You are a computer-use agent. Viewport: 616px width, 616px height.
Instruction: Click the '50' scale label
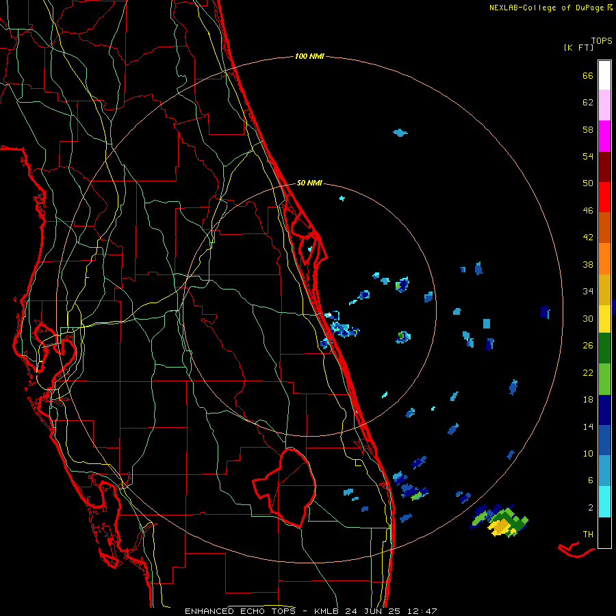click(x=588, y=183)
